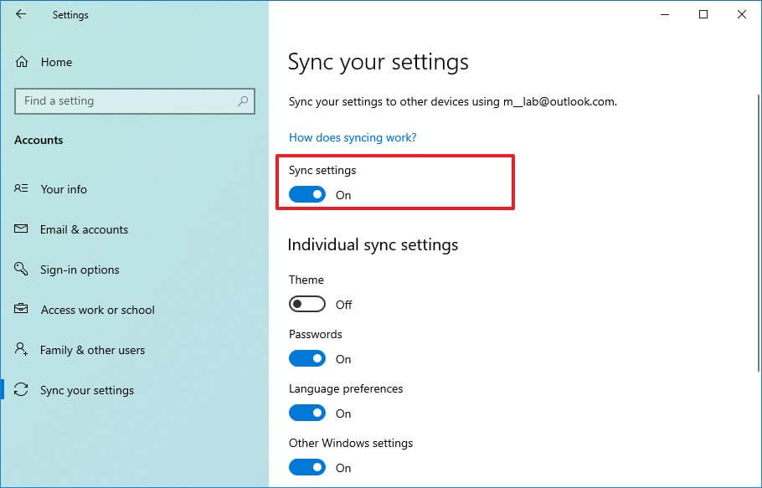The width and height of the screenshot is (762, 488).
Task: Close the Settings window
Action: pyautogui.click(x=742, y=14)
